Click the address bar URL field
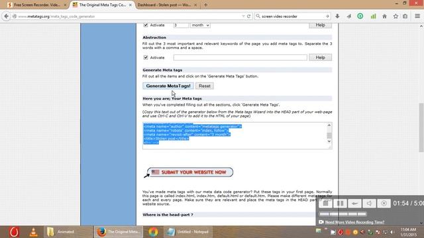The image size is (424, 238). point(127,16)
